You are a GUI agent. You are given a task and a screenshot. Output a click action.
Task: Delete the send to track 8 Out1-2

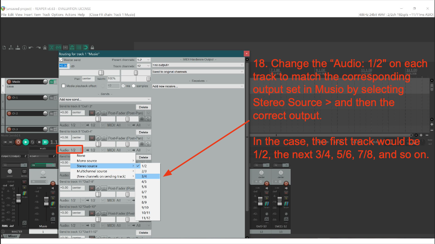click(x=144, y=107)
